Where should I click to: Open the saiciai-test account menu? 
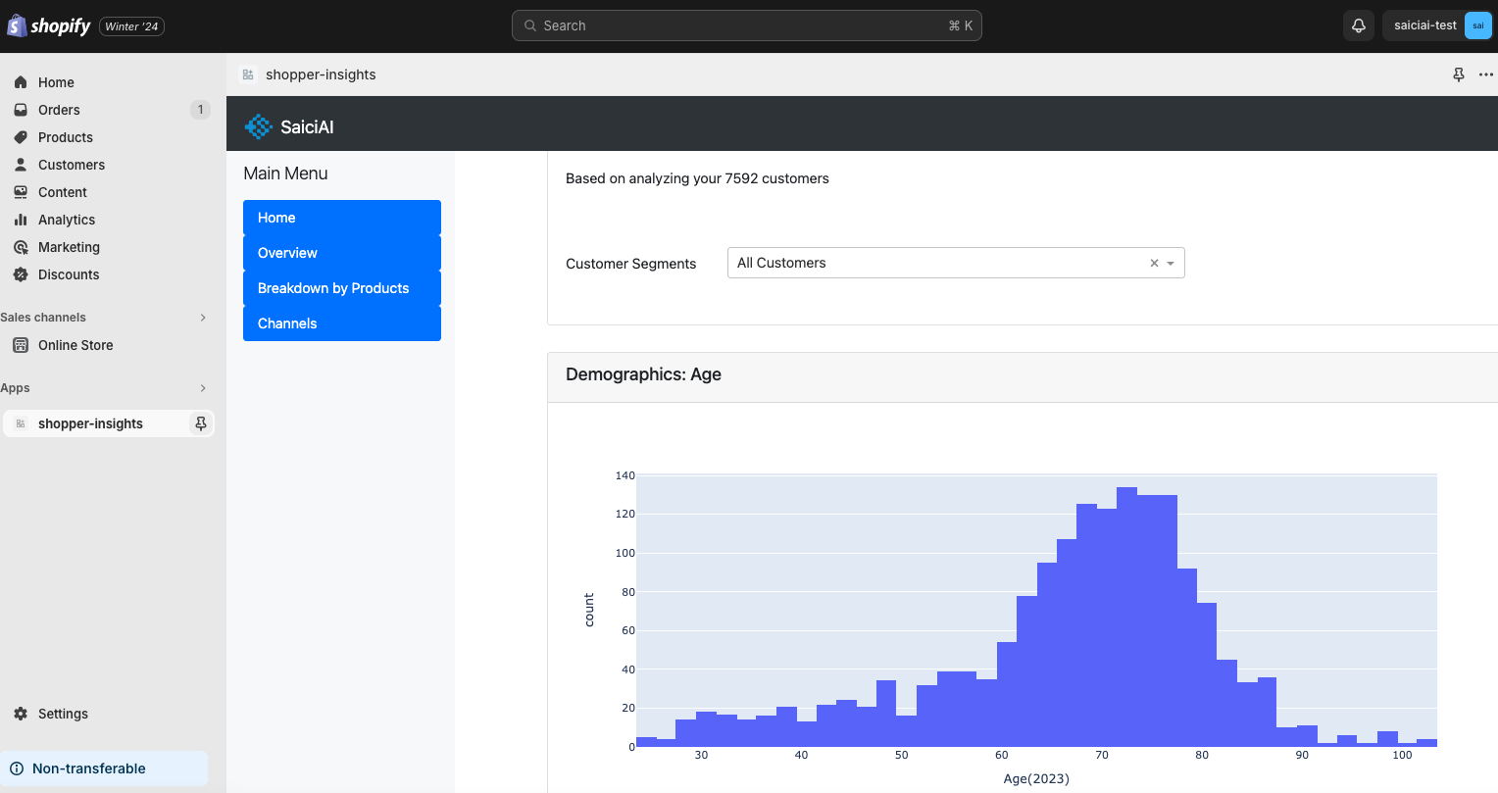pos(1437,25)
